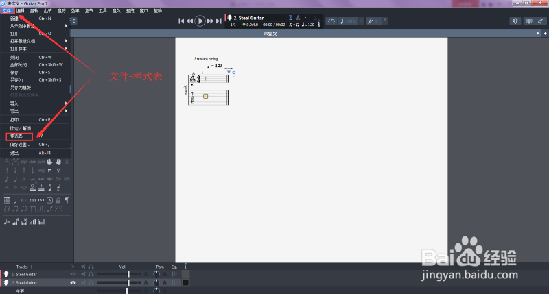The height and width of the screenshot is (294, 549).
Task: Fast forward to next bar
Action: [x=210, y=21]
